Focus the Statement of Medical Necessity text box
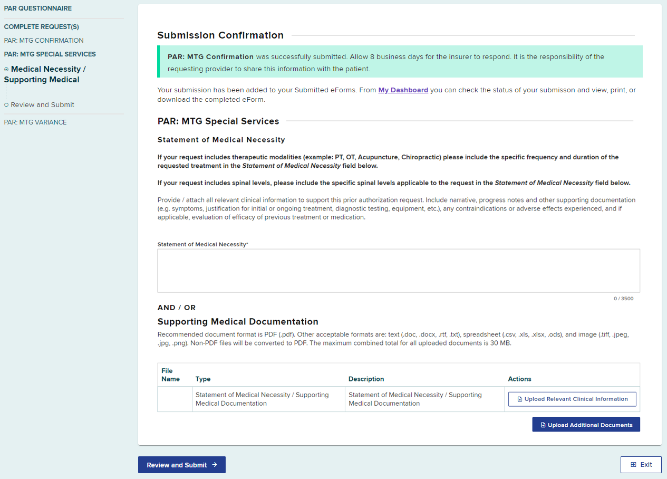Image resolution: width=667 pixels, height=479 pixels. point(398,271)
